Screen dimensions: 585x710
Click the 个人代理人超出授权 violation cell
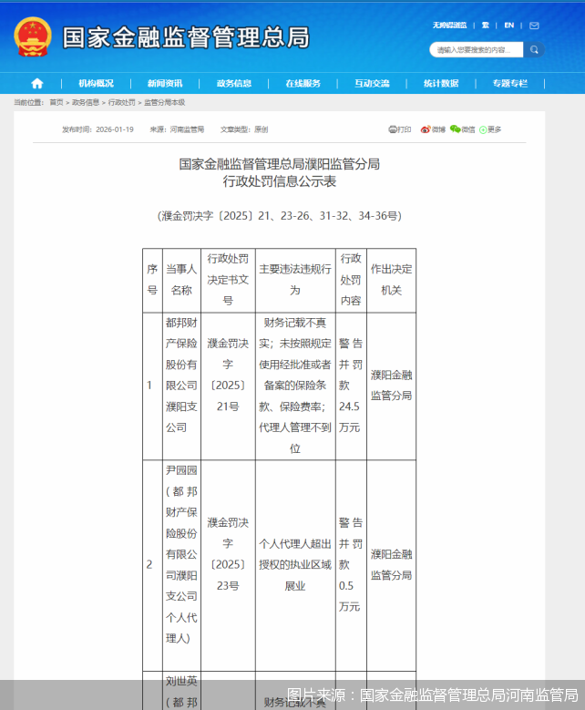(295, 565)
